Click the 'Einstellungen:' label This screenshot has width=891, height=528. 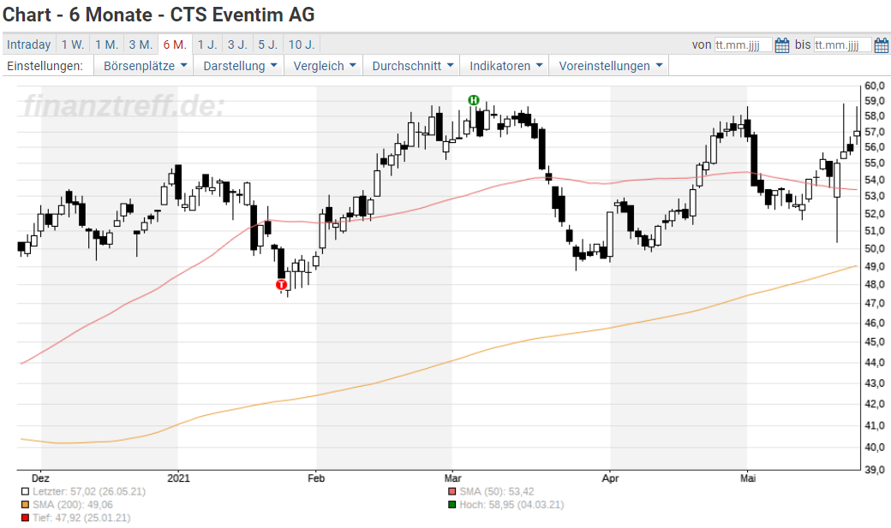(45, 66)
